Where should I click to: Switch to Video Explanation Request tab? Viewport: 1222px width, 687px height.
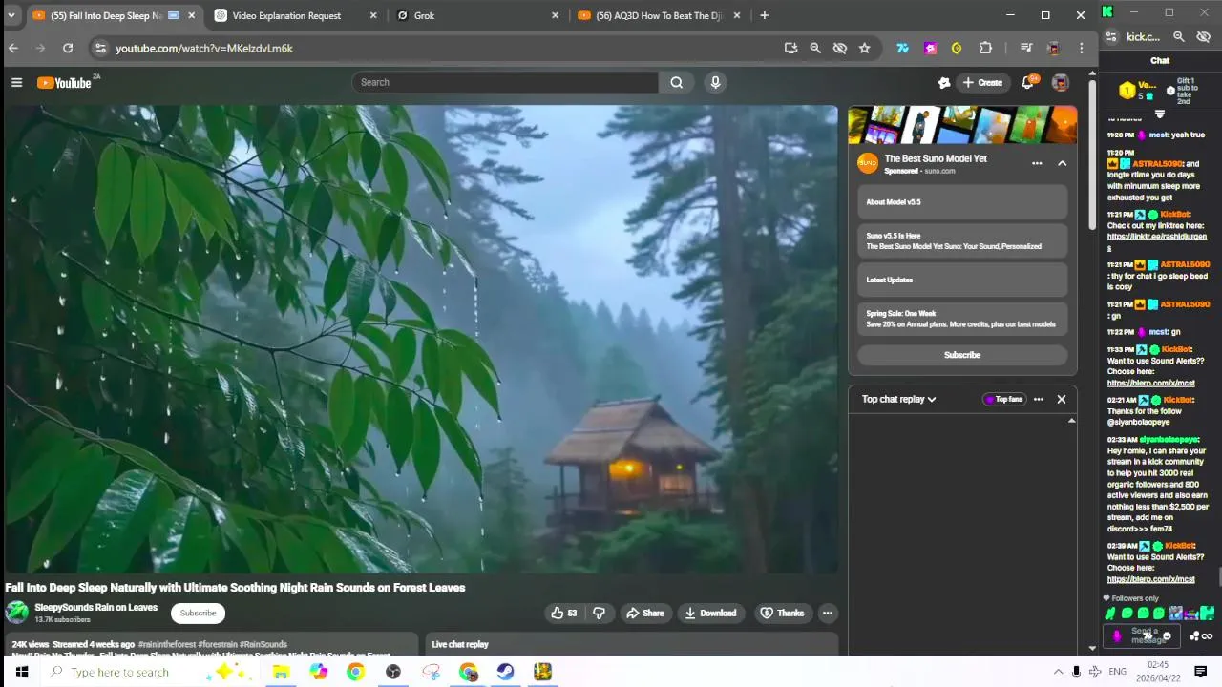[x=296, y=15]
